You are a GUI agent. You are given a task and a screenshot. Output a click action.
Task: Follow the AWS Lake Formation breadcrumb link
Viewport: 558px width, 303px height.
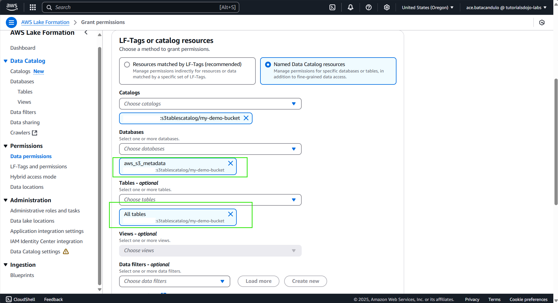(x=45, y=22)
